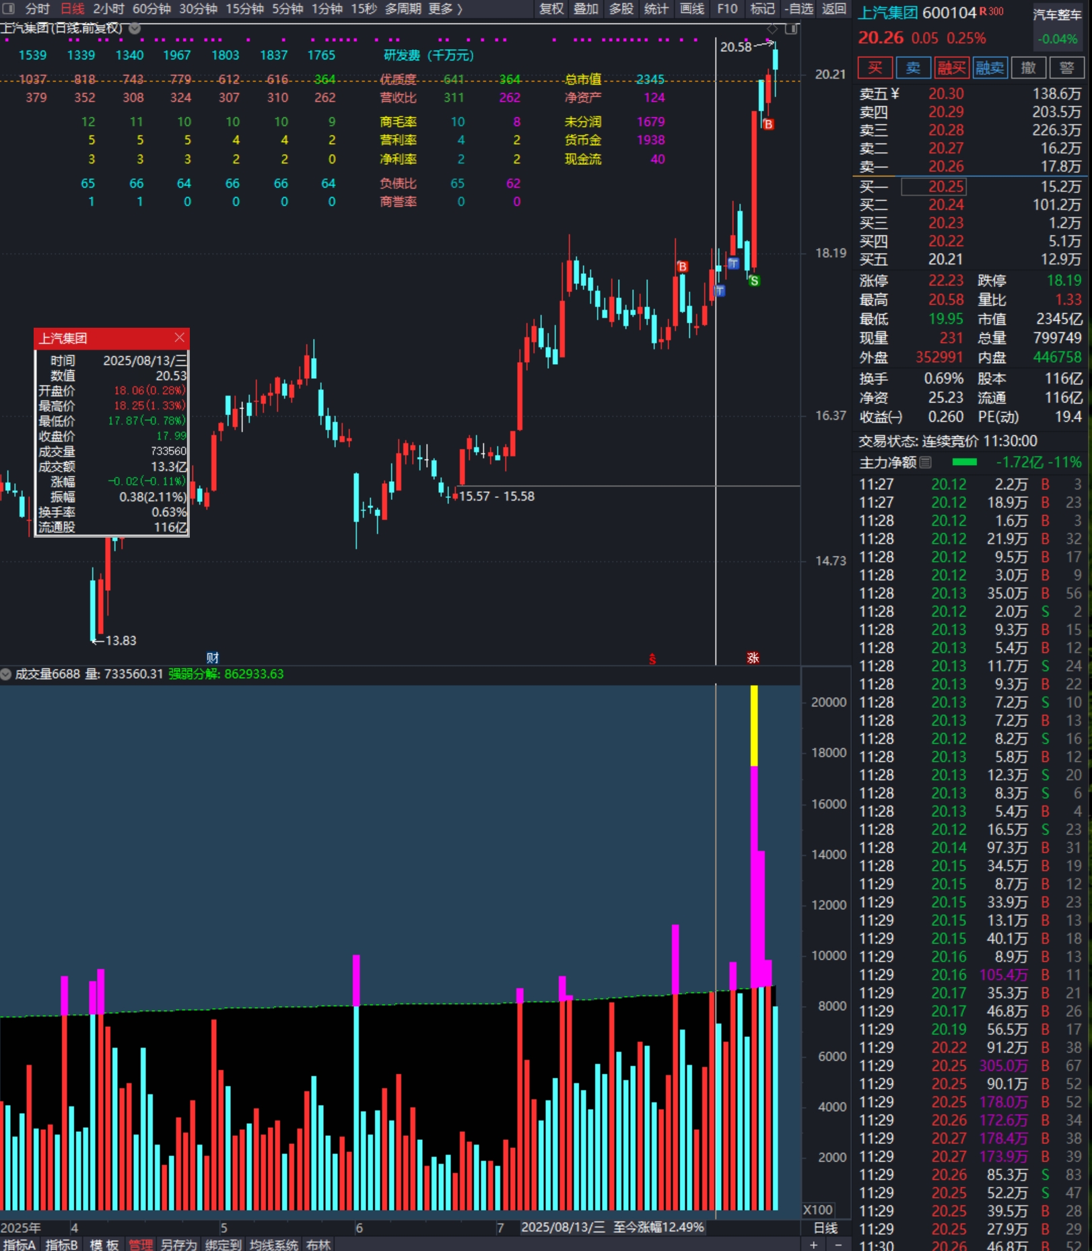Viewport: 1092px width, 1251px height.
Task: Toggle the panel layout icon at top-left
Action: 9,9
